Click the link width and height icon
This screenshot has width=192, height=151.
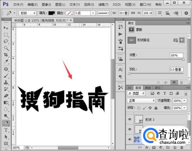[x=133, y=13]
